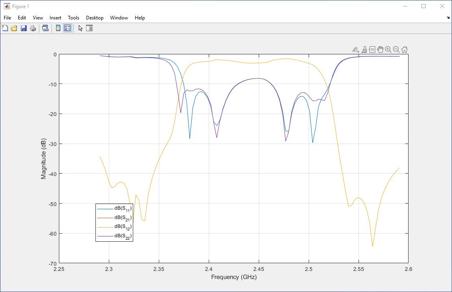Activate Zoom In mode on the axes
Viewport: 452px width, 292px height.
pyautogui.click(x=388, y=49)
